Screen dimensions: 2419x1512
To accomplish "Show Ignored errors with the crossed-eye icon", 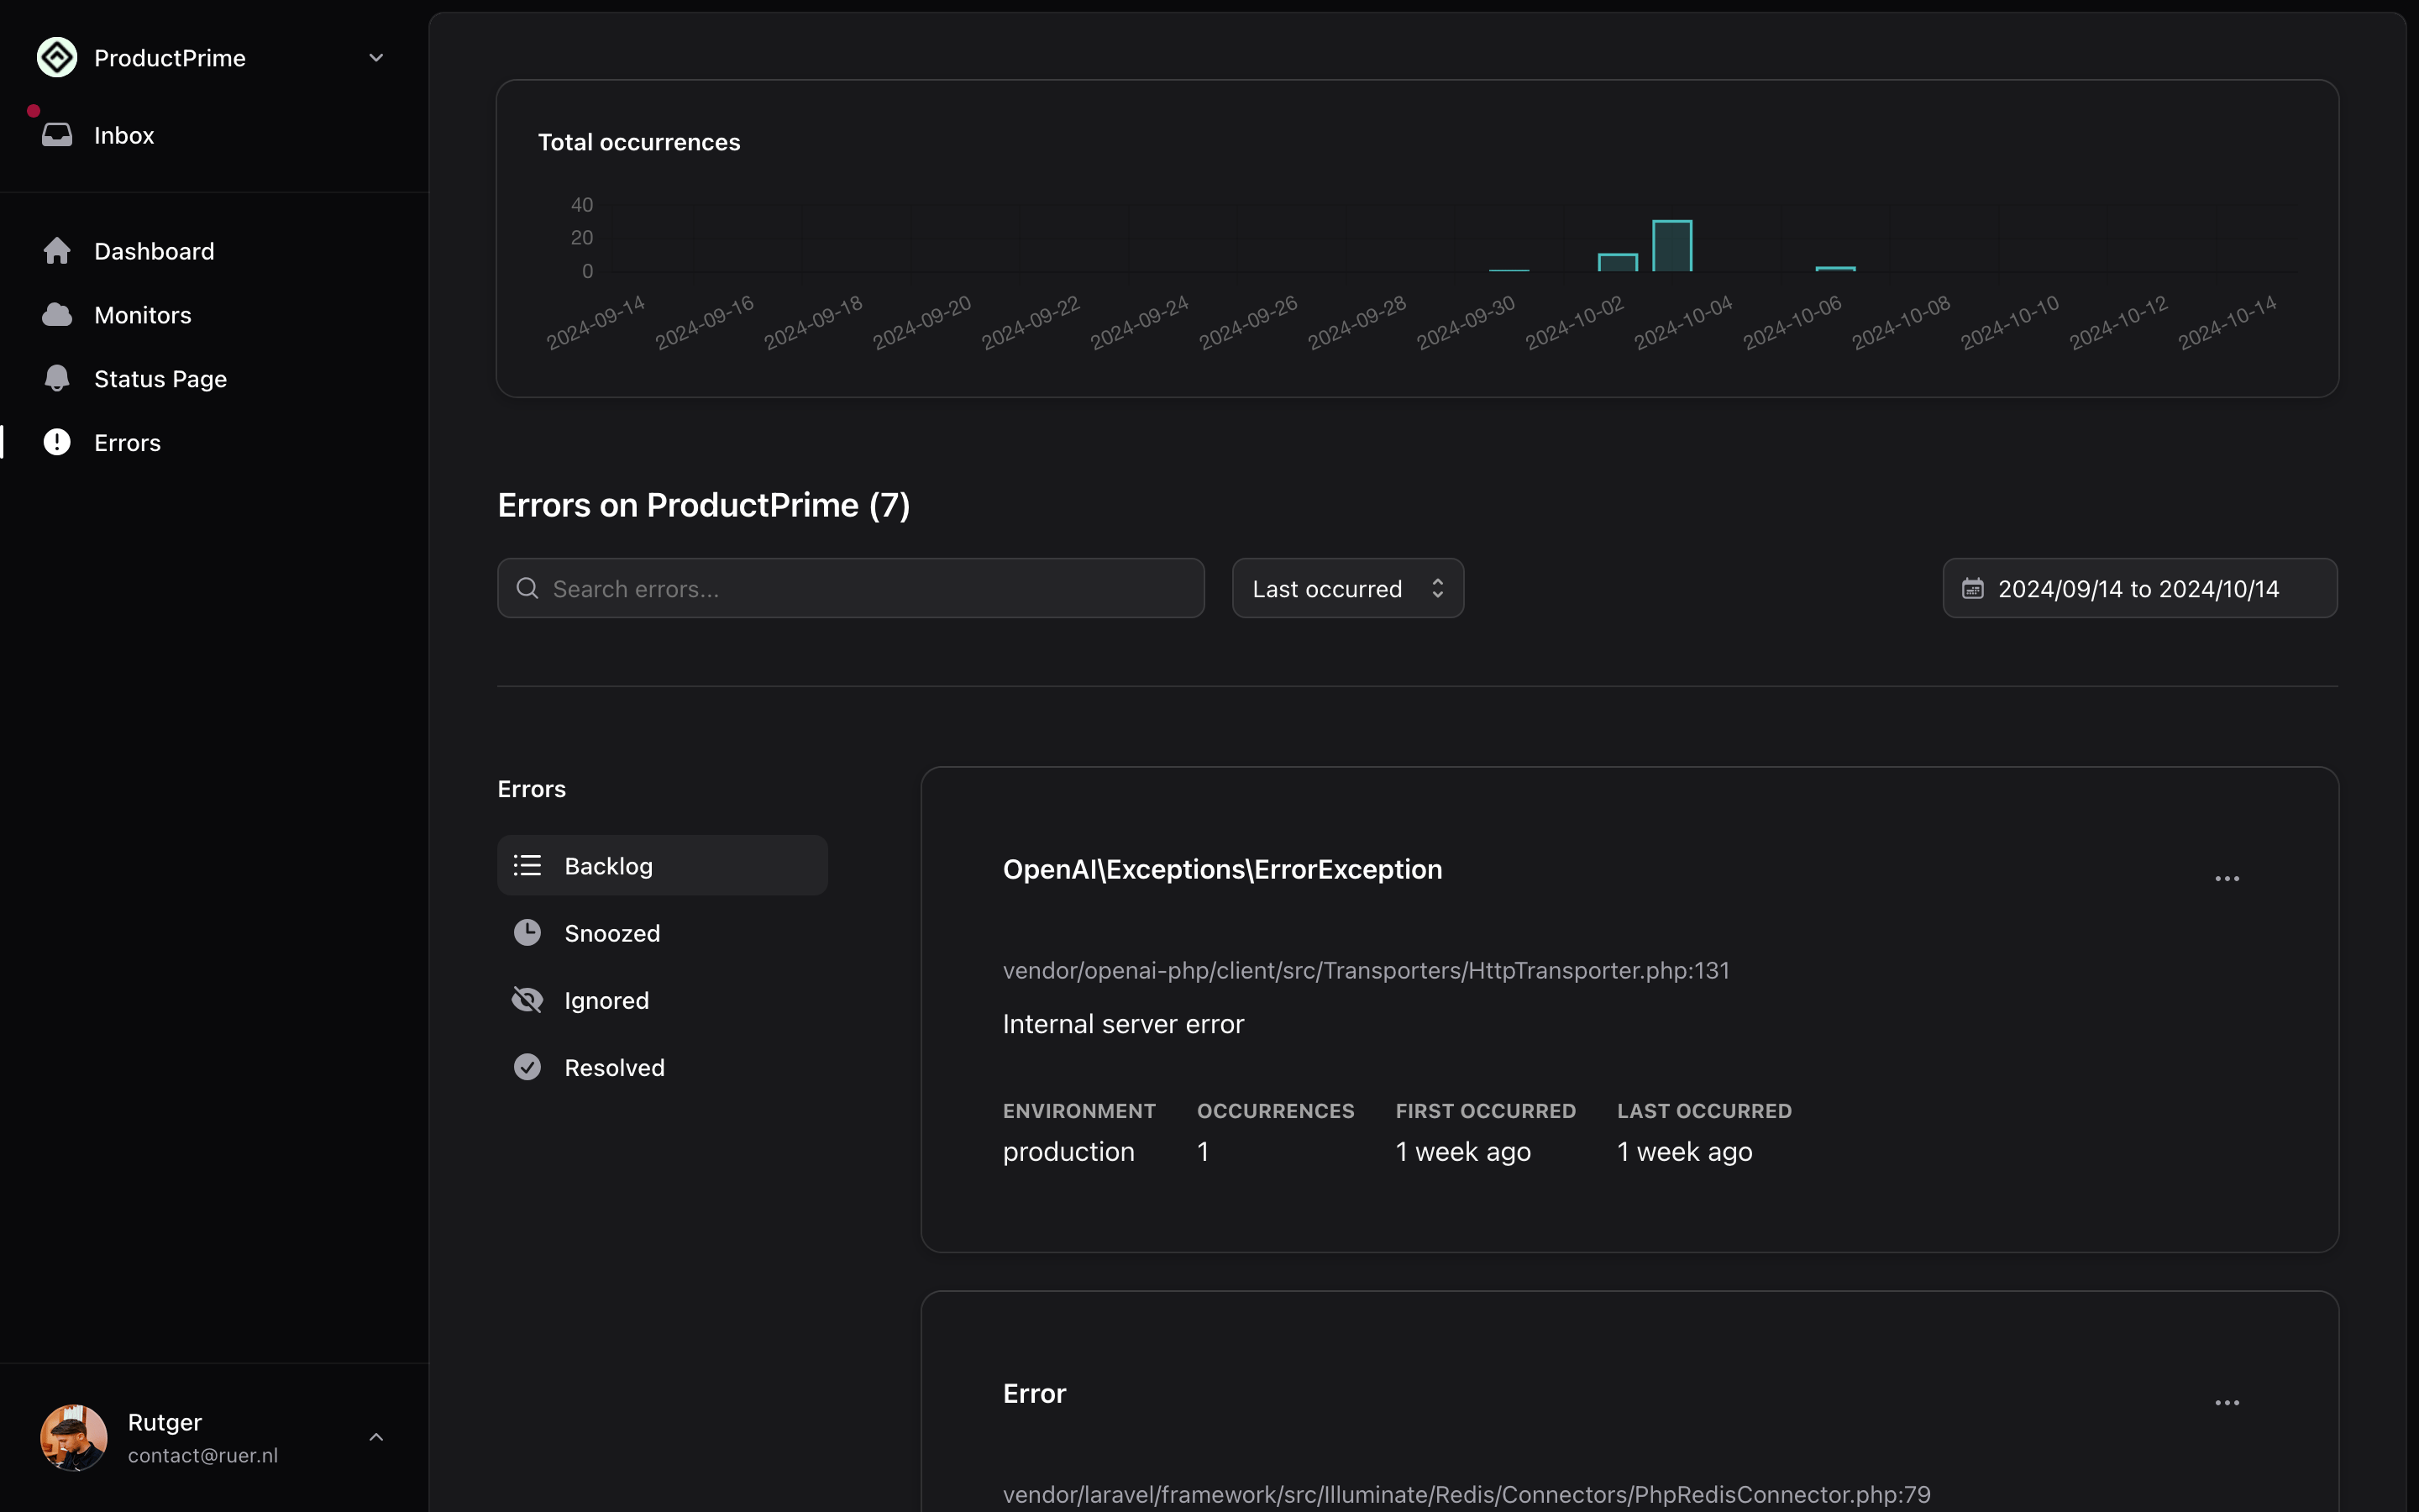I will [x=527, y=999].
